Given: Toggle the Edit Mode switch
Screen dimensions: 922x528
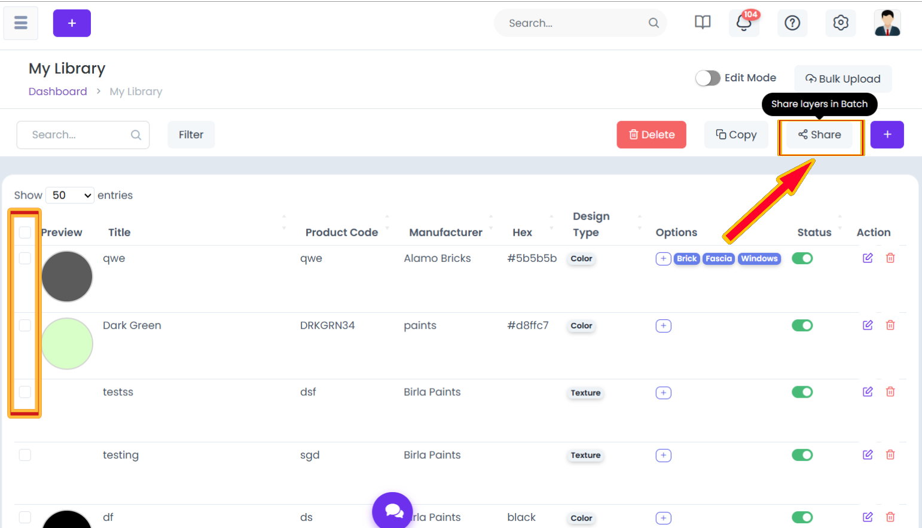Looking at the screenshot, I should pyautogui.click(x=707, y=78).
